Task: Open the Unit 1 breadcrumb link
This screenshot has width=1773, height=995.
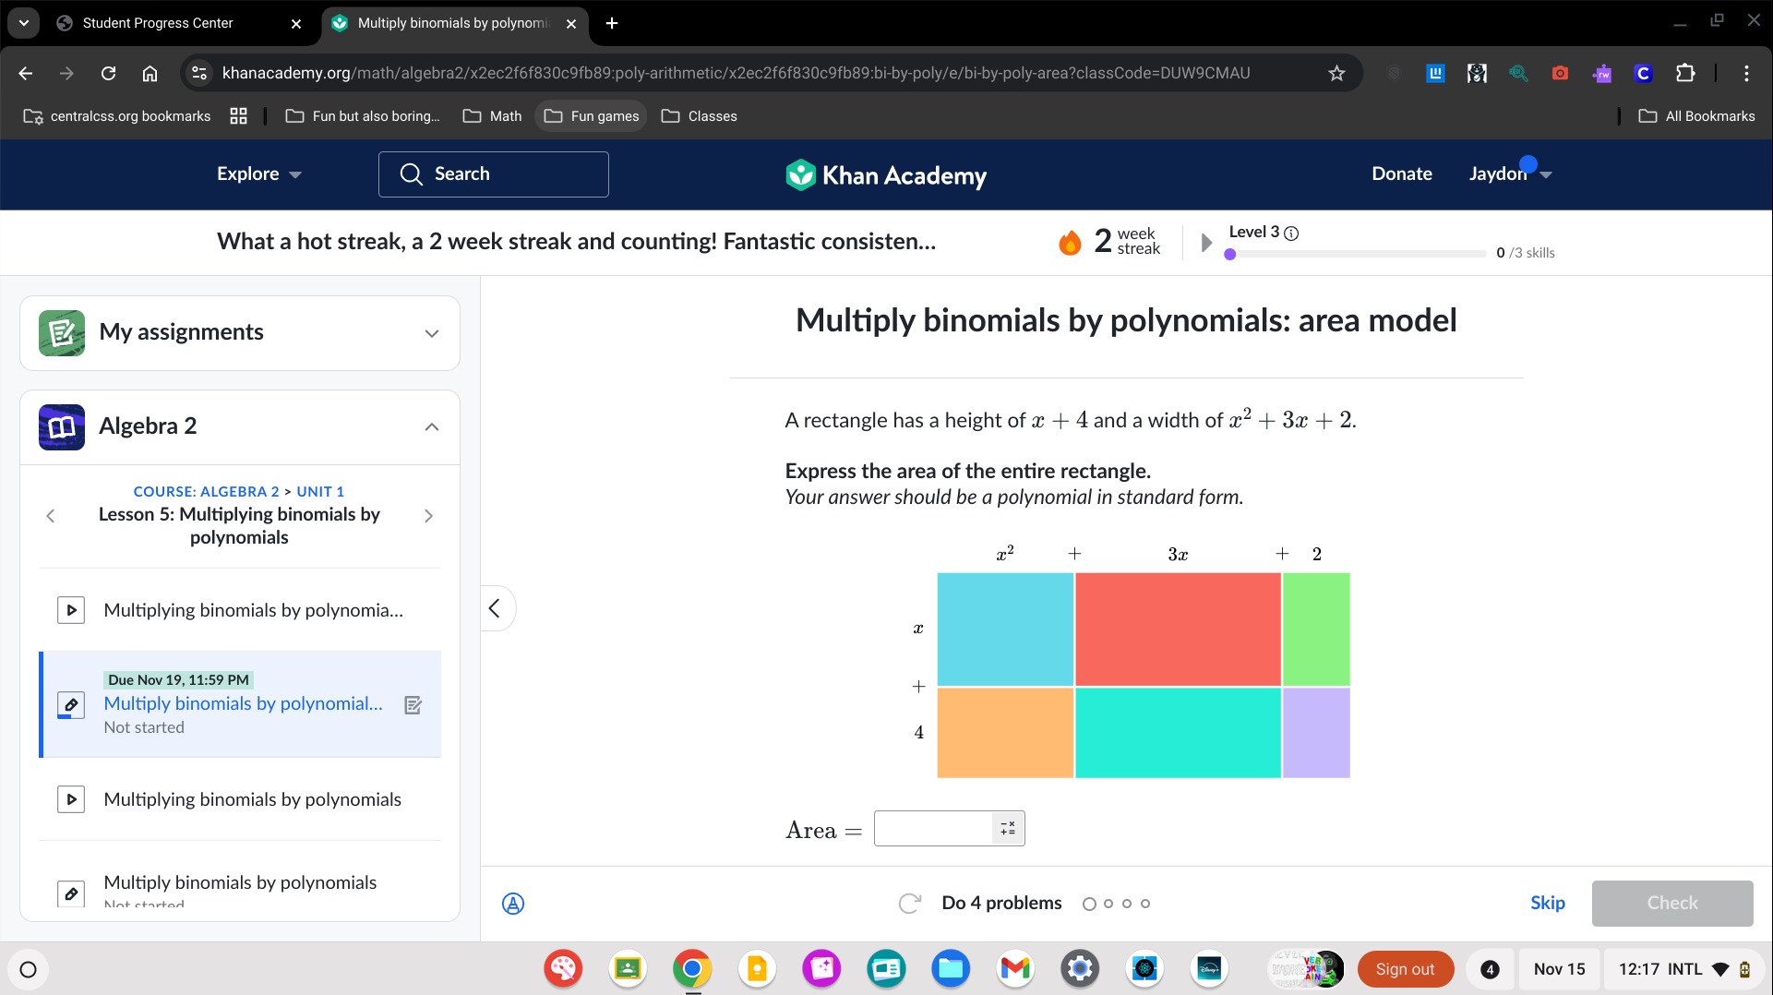Action: tap(320, 492)
